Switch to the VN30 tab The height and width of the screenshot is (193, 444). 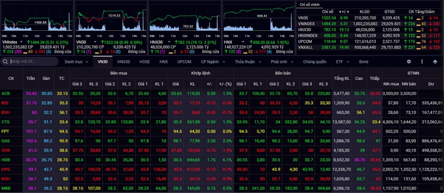click(103, 62)
